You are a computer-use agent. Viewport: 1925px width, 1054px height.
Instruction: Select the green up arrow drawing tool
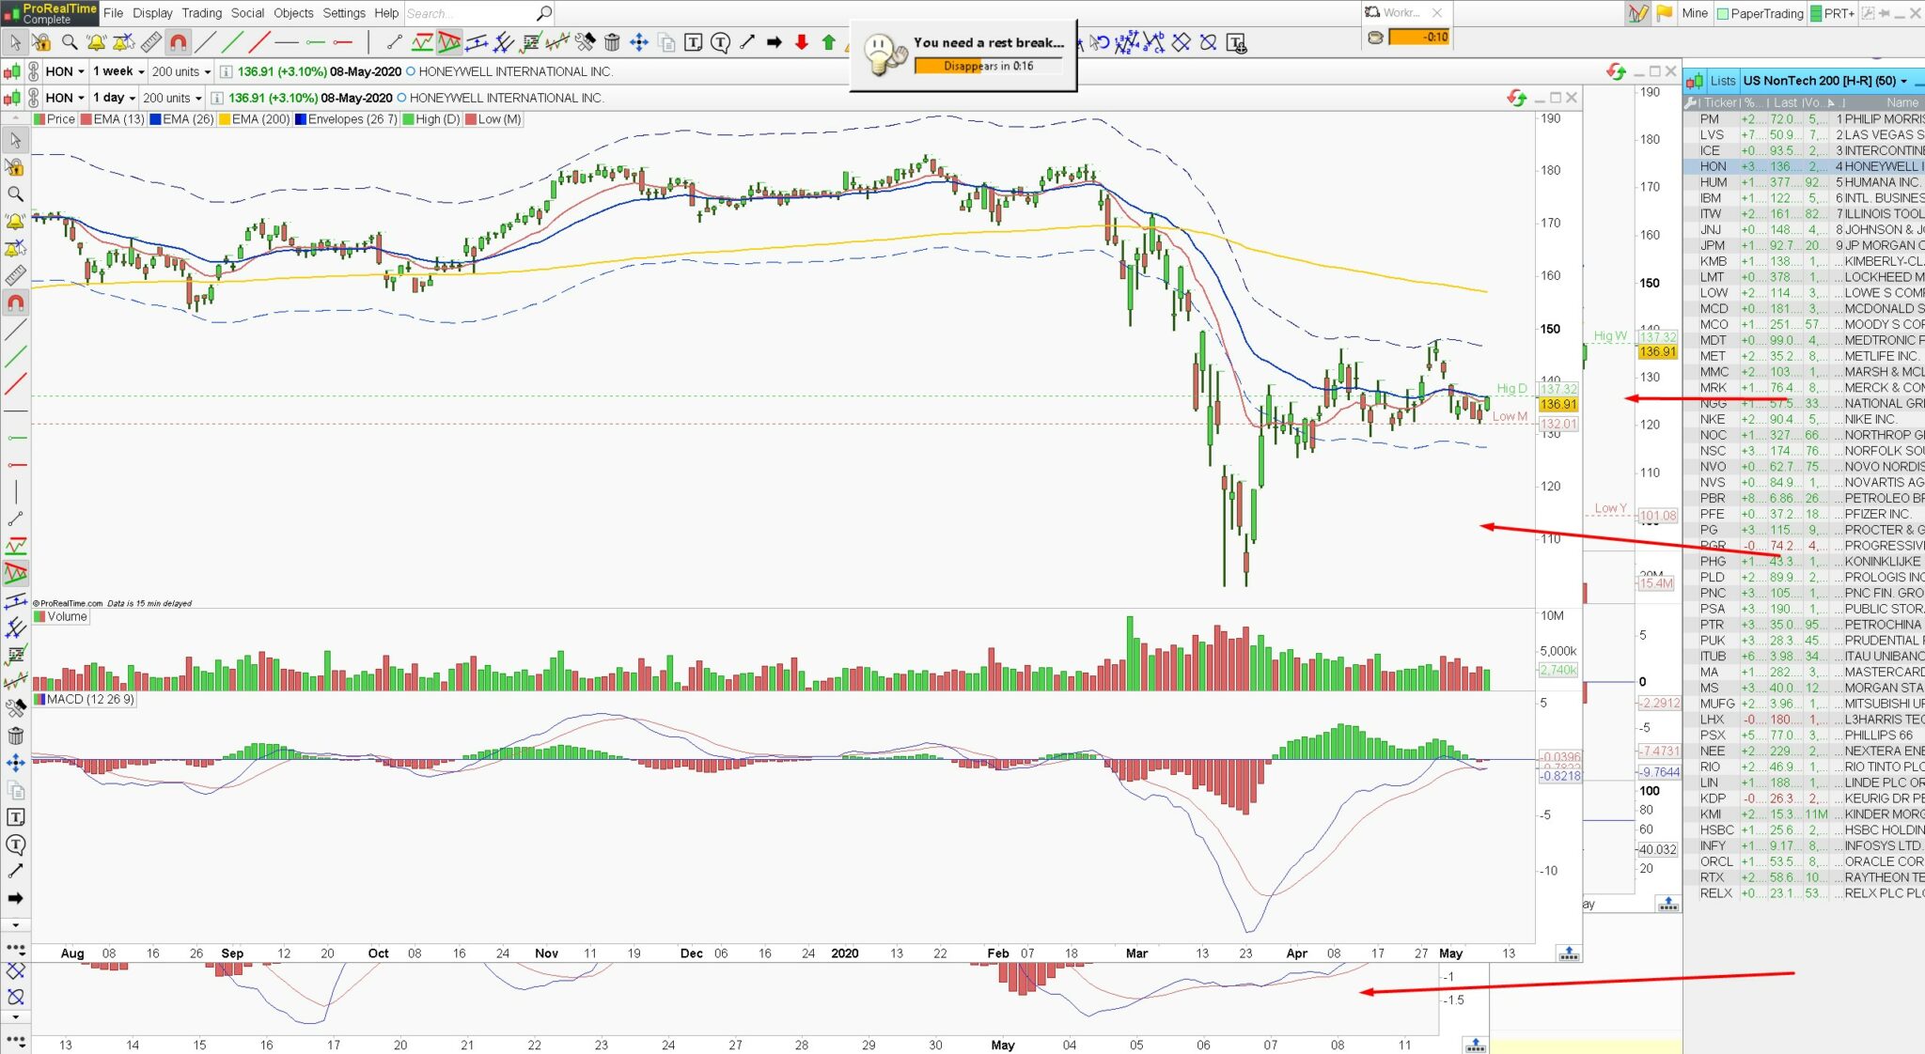[x=828, y=42]
